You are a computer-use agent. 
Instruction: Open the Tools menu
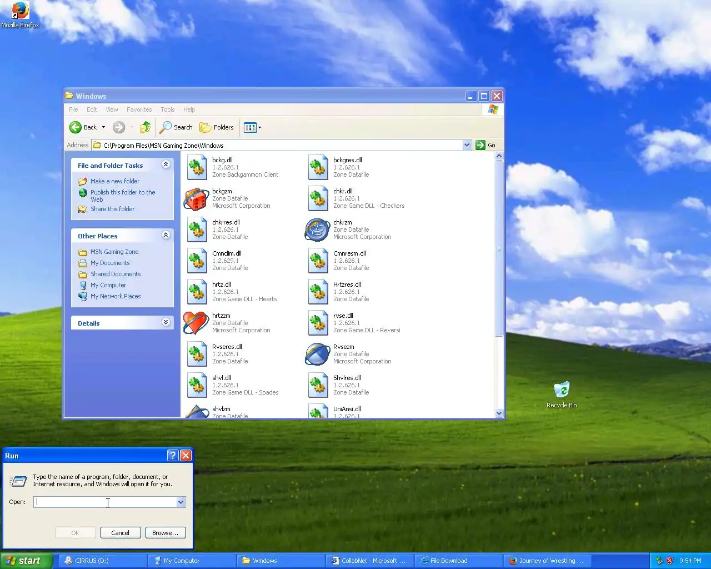click(168, 109)
